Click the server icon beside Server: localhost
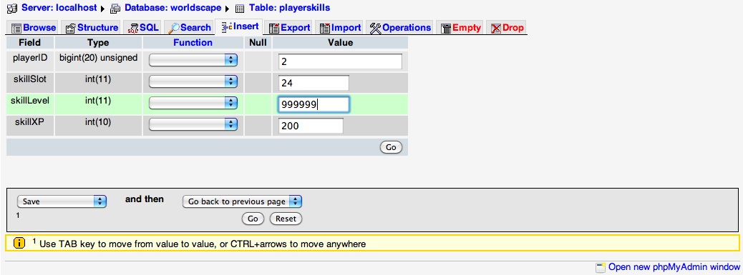The height and width of the screenshot is (275, 743). [x=12, y=9]
